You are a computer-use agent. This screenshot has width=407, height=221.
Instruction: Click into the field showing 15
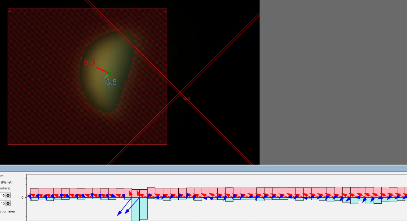point(3,195)
